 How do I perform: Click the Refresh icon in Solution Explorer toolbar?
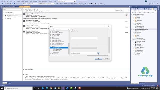145,9
